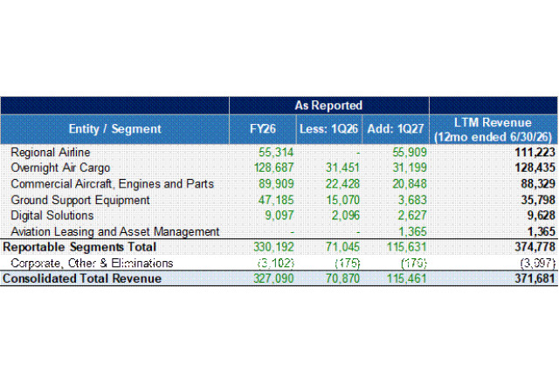This screenshot has width=559, height=384.
Task: Select the 1Q26 value 31,451
Action: [342, 168]
